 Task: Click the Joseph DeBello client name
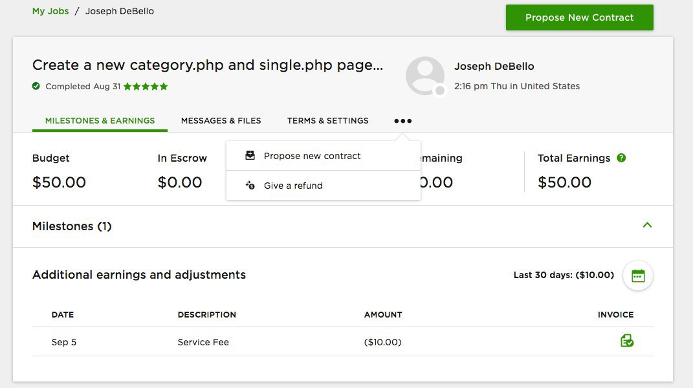(x=494, y=67)
